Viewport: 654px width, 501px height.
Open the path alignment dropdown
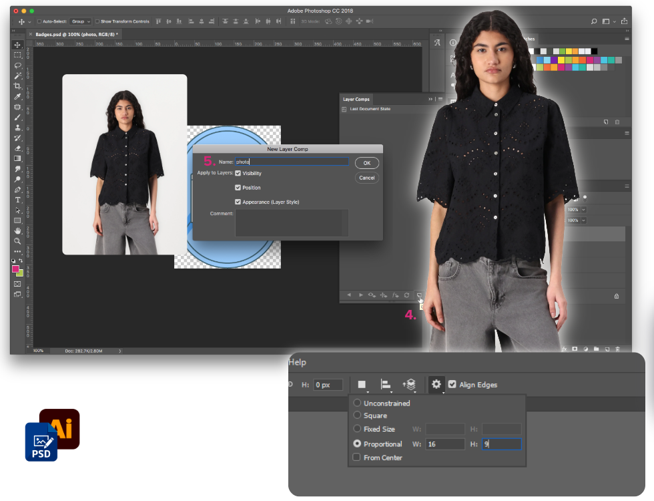(386, 385)
